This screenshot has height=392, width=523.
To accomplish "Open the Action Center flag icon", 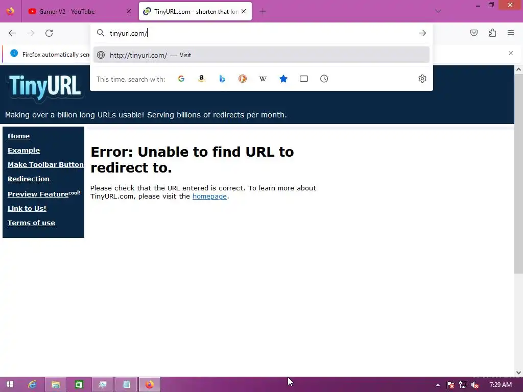I will click(450, 385).
